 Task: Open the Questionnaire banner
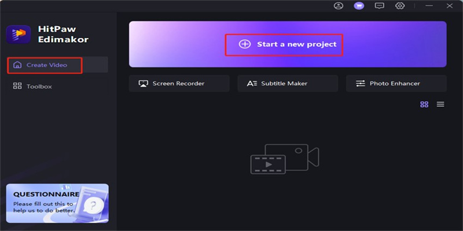coord(57,203)
